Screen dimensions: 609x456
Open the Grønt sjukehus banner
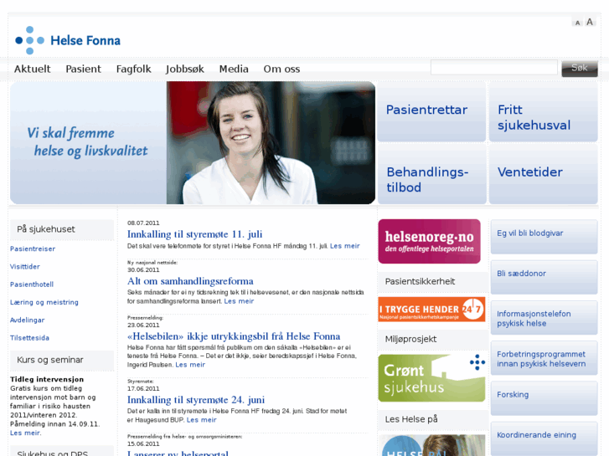(431, 378)
